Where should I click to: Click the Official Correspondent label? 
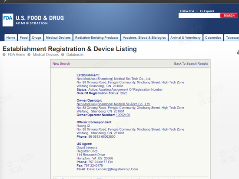point(94,122)
